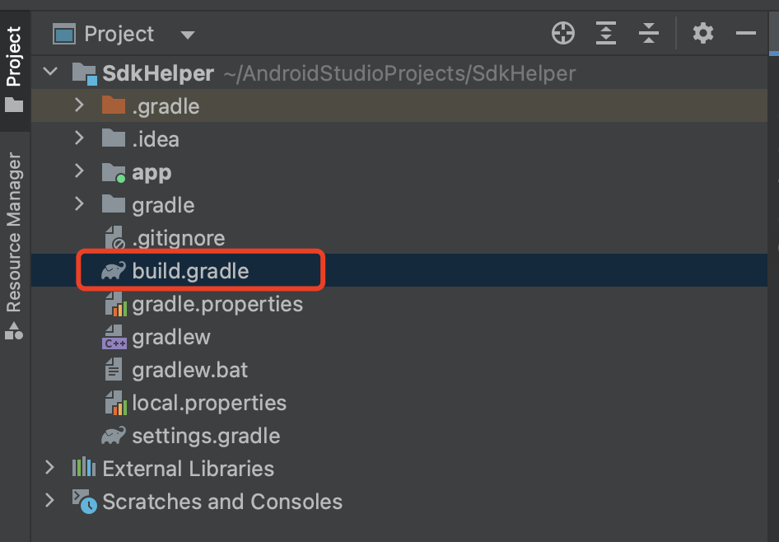Click the Expand All icon
The image size is (779, 542).
606,34
